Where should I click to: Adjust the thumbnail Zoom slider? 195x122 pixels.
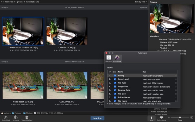click(x=180, y=117)
